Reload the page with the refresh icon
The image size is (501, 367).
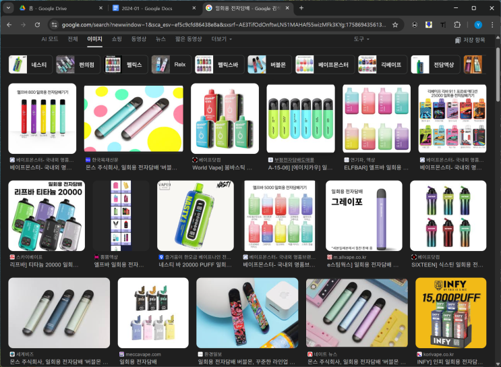point(38,25)
